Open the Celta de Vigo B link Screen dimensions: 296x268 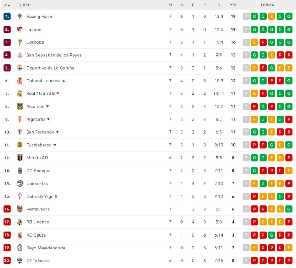[42, 196]
